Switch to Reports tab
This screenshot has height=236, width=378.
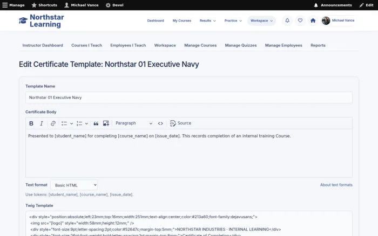[x=318, y=45]
